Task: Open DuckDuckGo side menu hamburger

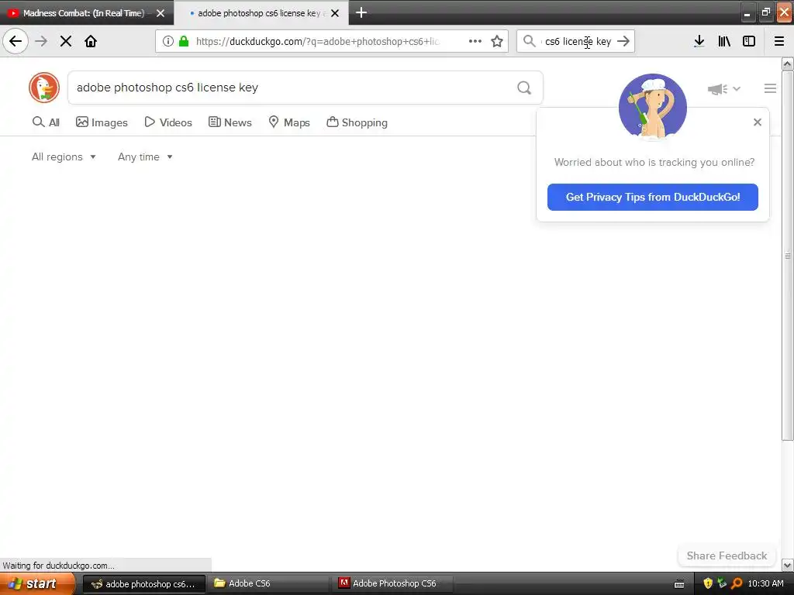Action: point(770,88)
